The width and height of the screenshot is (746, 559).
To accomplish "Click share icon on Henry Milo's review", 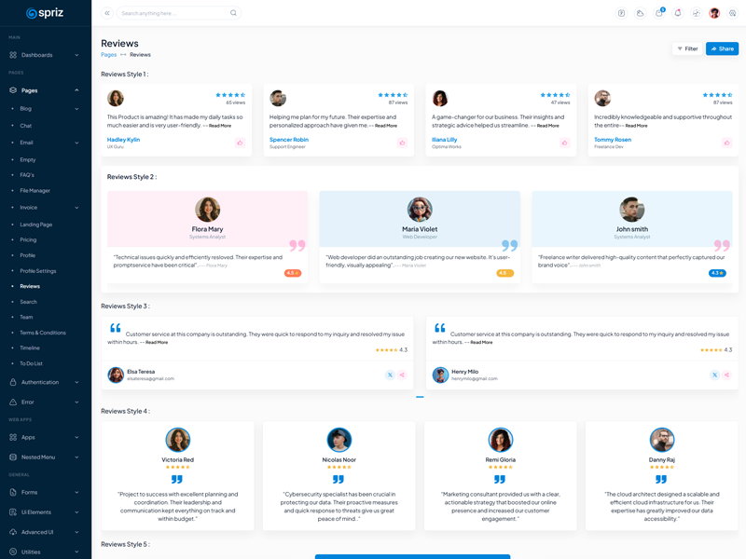I will pos(726,375).
